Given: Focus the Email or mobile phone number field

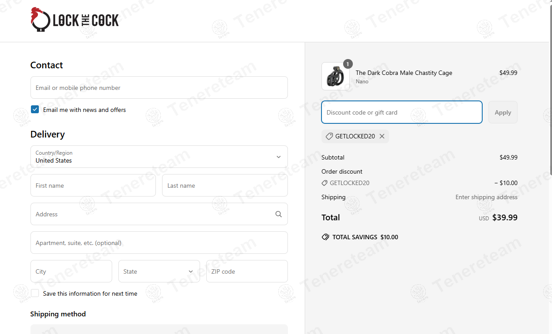Looking at the screenshot, I should pos(159,87).
